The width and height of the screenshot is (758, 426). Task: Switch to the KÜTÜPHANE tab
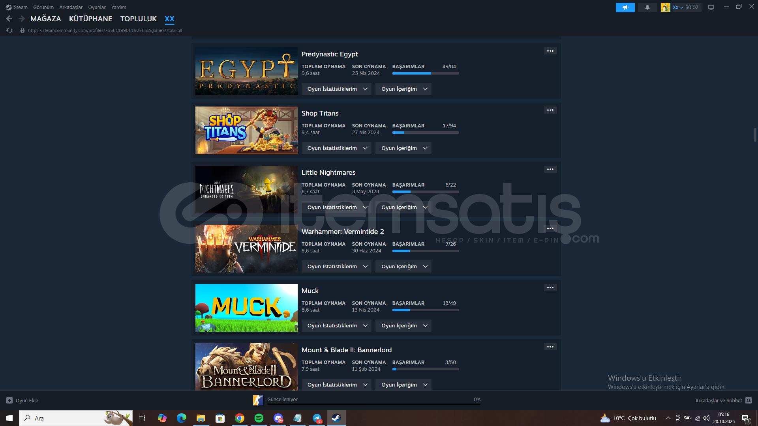pos(90,19)
